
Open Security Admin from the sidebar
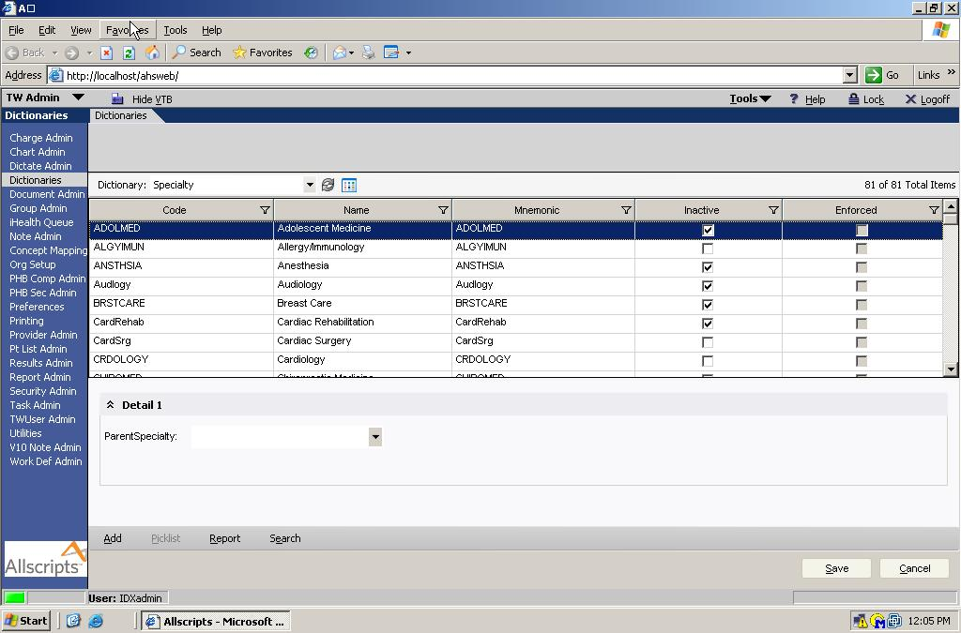[x=41, y=391]
